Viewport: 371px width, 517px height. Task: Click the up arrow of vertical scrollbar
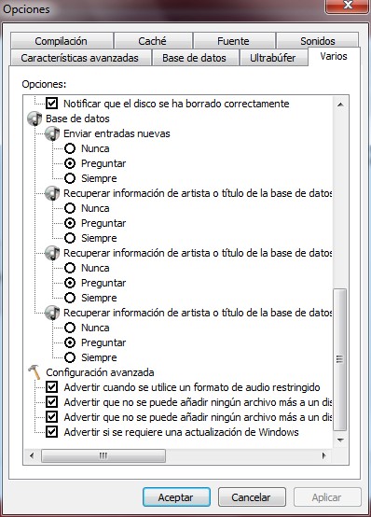[340, 105]
